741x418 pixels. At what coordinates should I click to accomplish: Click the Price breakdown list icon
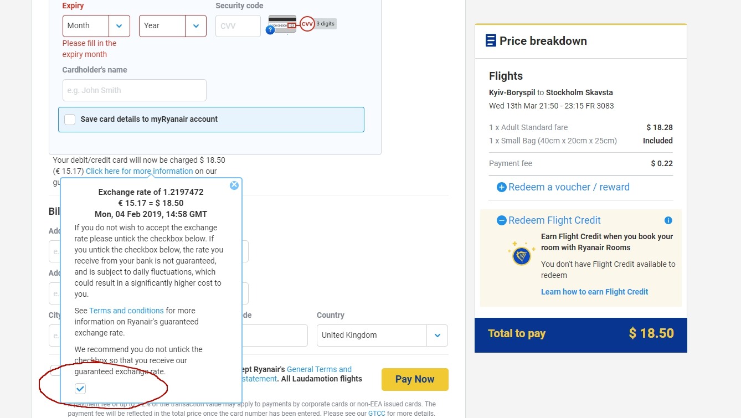tap(491, 40)
